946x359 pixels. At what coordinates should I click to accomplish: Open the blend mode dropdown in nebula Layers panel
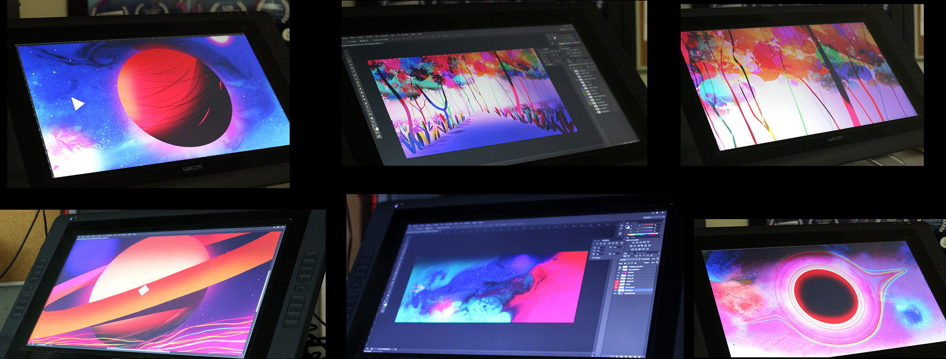(x=630, y=260)
